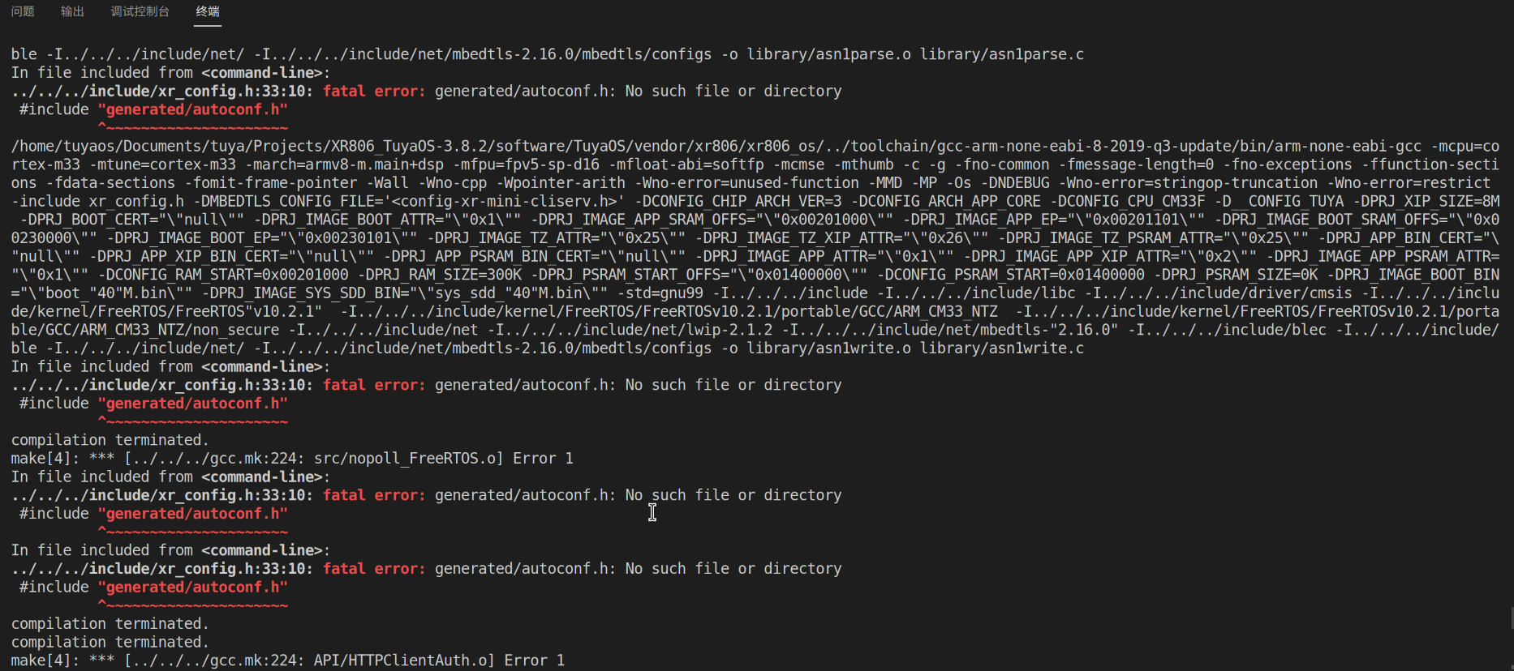Click src/nopoll_FreeRTOS.o in make error line
Screen dimensions: 1514x671
click(409, 459)
